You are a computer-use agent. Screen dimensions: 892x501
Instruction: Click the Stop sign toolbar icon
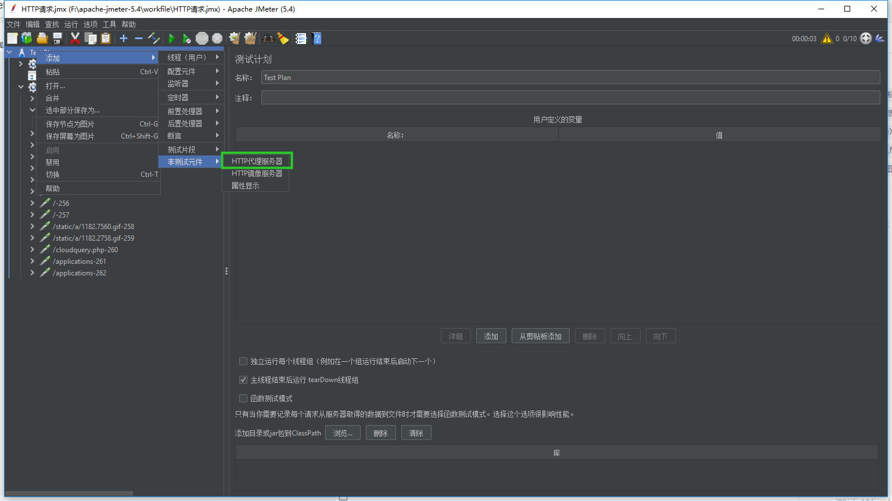(202, 38)
